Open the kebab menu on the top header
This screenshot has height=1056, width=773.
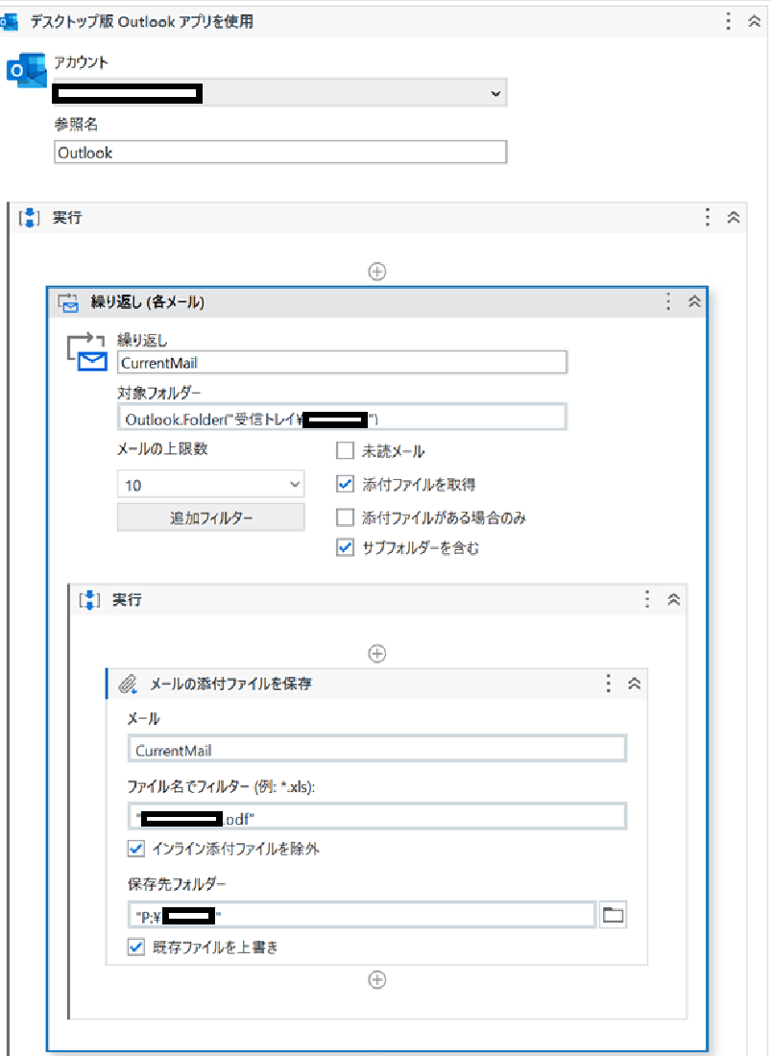tap(728, 20)
